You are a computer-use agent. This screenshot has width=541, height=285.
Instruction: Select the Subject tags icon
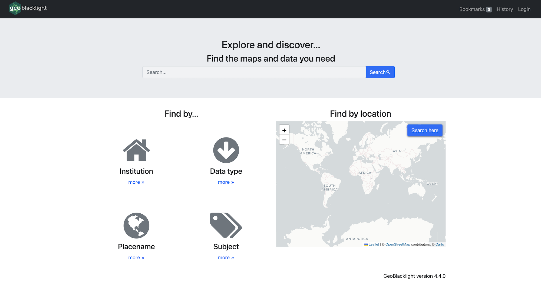(x=226, y=226)
